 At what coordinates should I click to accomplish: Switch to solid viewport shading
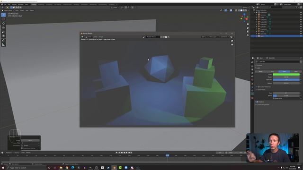pos(241,10)
